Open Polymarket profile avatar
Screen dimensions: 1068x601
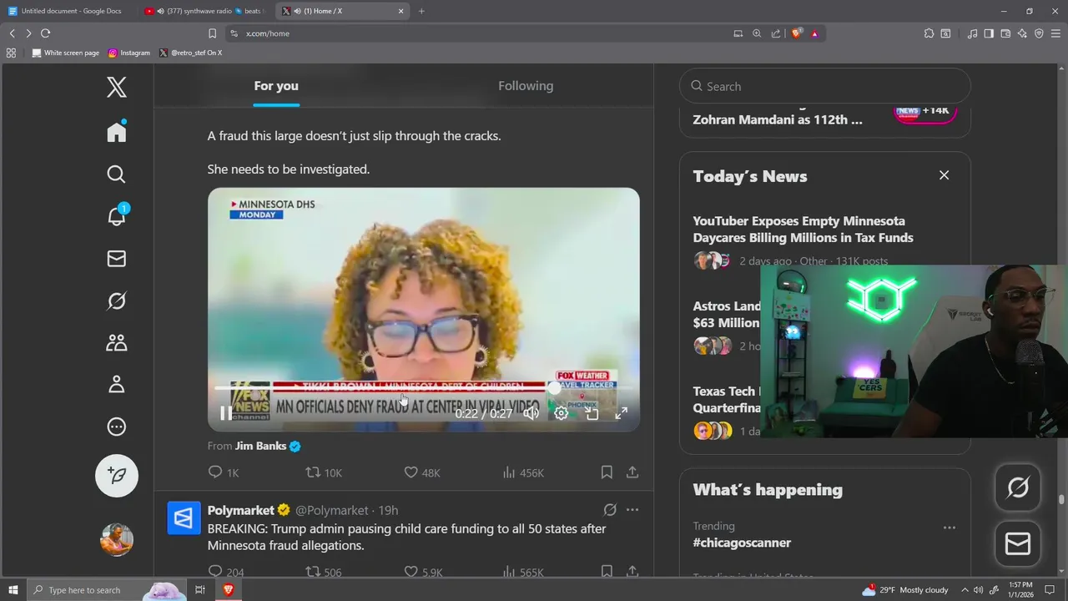click(184, 518)
